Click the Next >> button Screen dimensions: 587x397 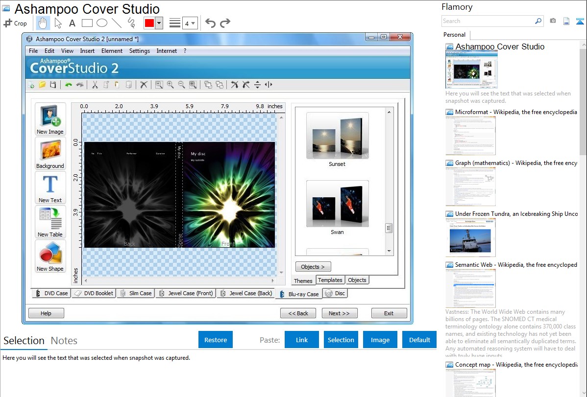(340, 313)
